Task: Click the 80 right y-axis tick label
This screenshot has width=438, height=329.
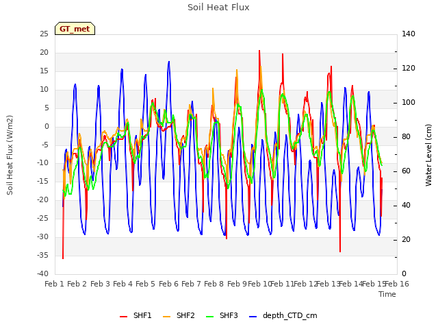Action: (406, 137)
